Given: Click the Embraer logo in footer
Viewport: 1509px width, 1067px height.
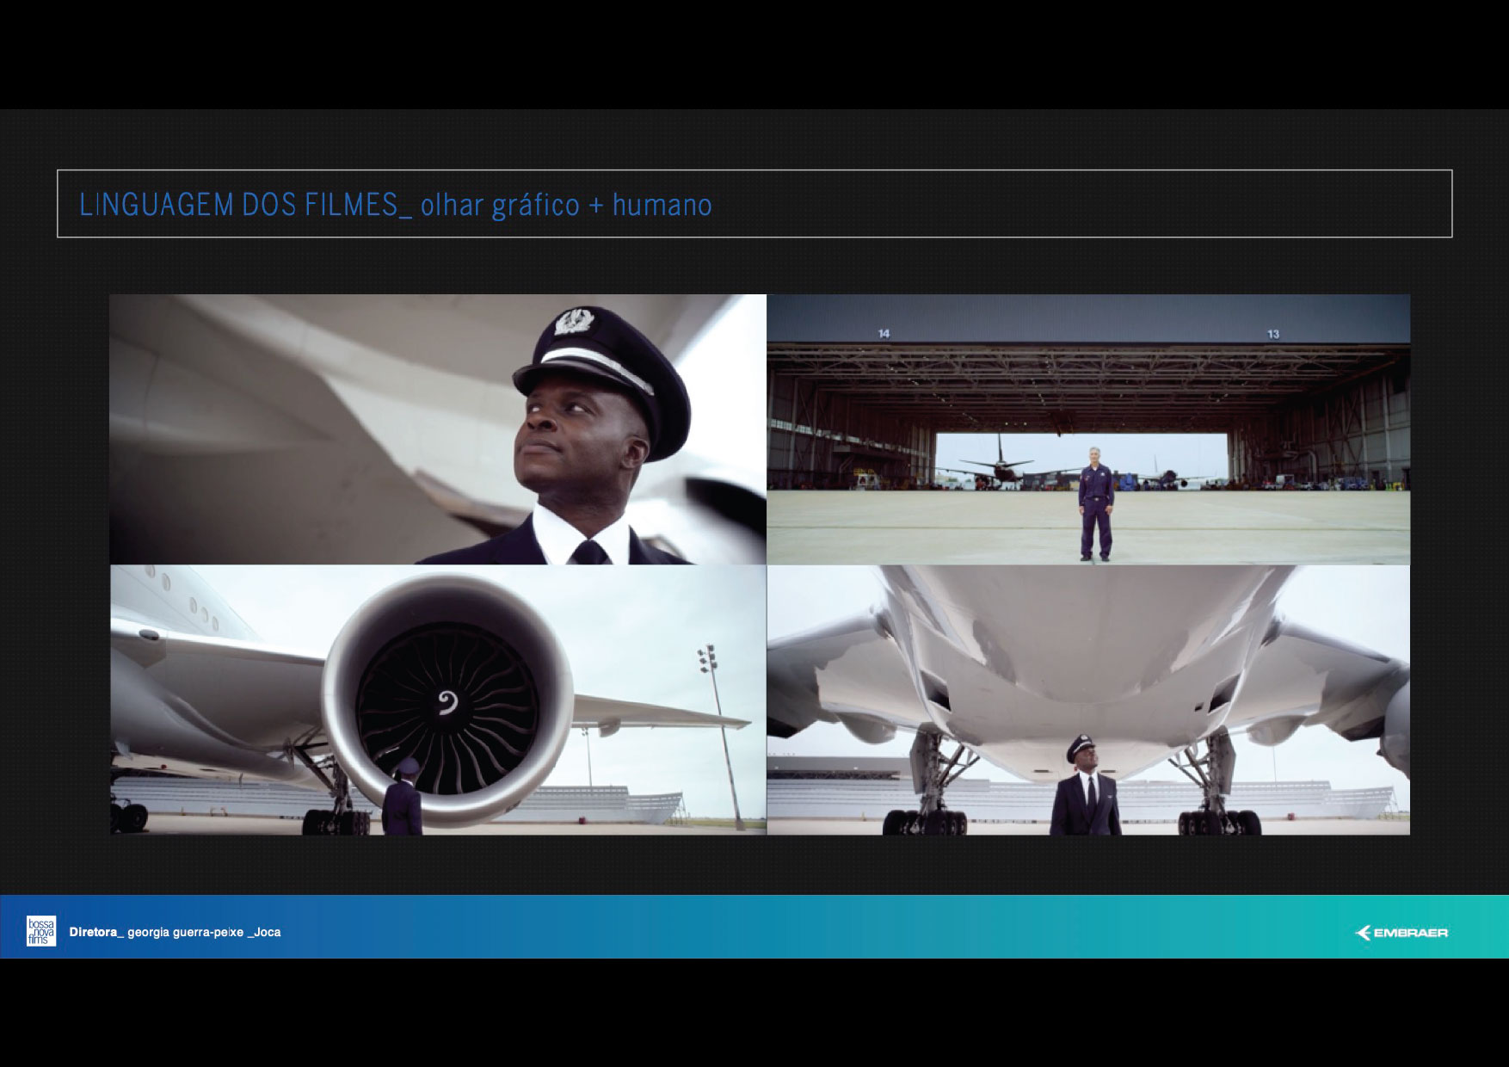Looking at the screenshot, I should pos(1401,933).
